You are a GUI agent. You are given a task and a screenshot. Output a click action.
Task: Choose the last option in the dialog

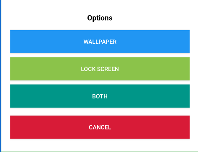point(100,127)
